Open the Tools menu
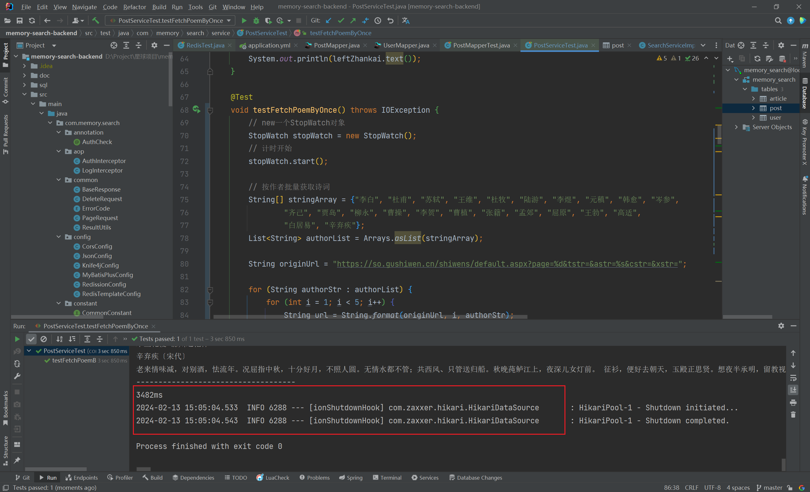Screen dimensions: 810x492 [x=195, y=7]
